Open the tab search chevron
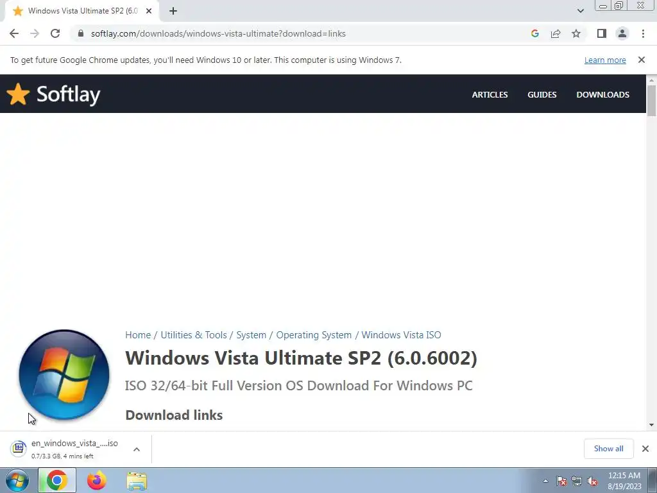 click(580, 11)
